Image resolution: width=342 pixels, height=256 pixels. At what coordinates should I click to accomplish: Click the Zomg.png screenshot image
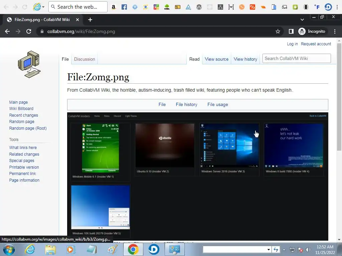tap(198, 177)
